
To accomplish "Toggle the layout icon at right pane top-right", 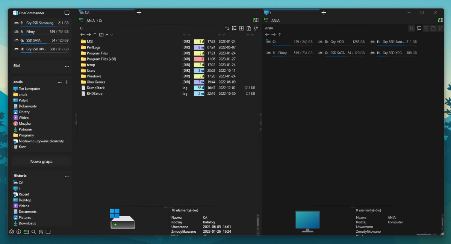I will pyautogui.click(x=440, y=20).
